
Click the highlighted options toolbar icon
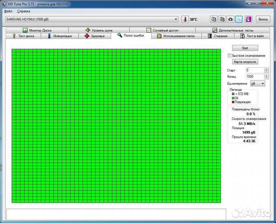pos(239,19)
